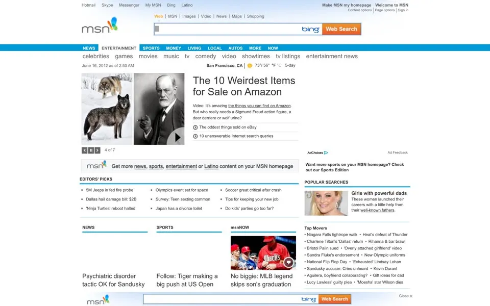Select Maps search scope

click(x=236, y=16)
